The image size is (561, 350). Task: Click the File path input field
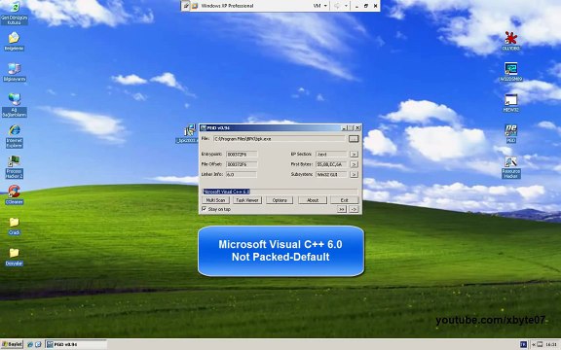pyautogui.click(x=280, y=139)
